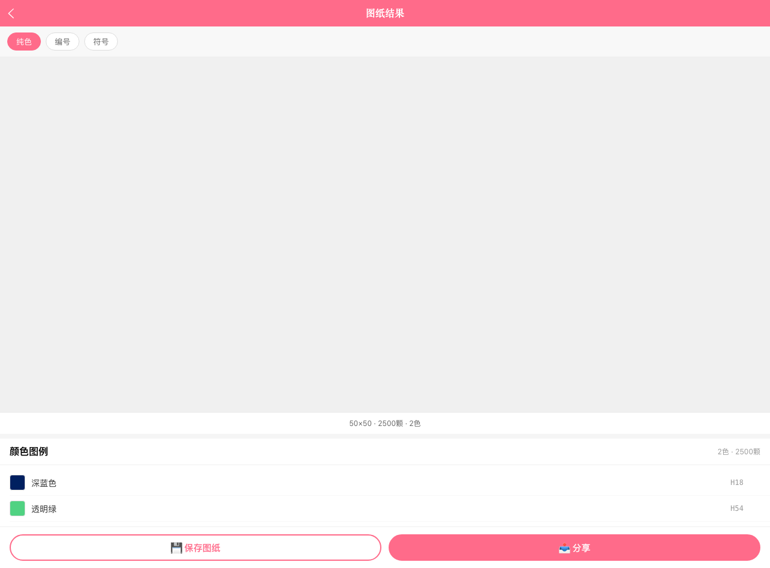Screen dimensions: 770x568
Task: Click the H54 color code
Action: point(737,508)
